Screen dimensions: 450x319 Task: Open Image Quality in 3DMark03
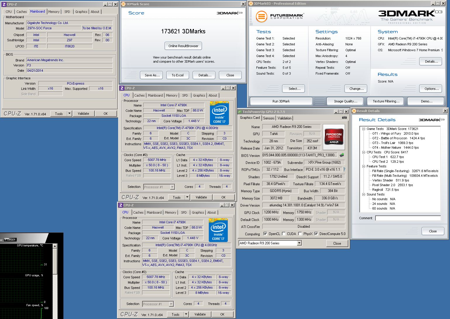pos(346,101)
